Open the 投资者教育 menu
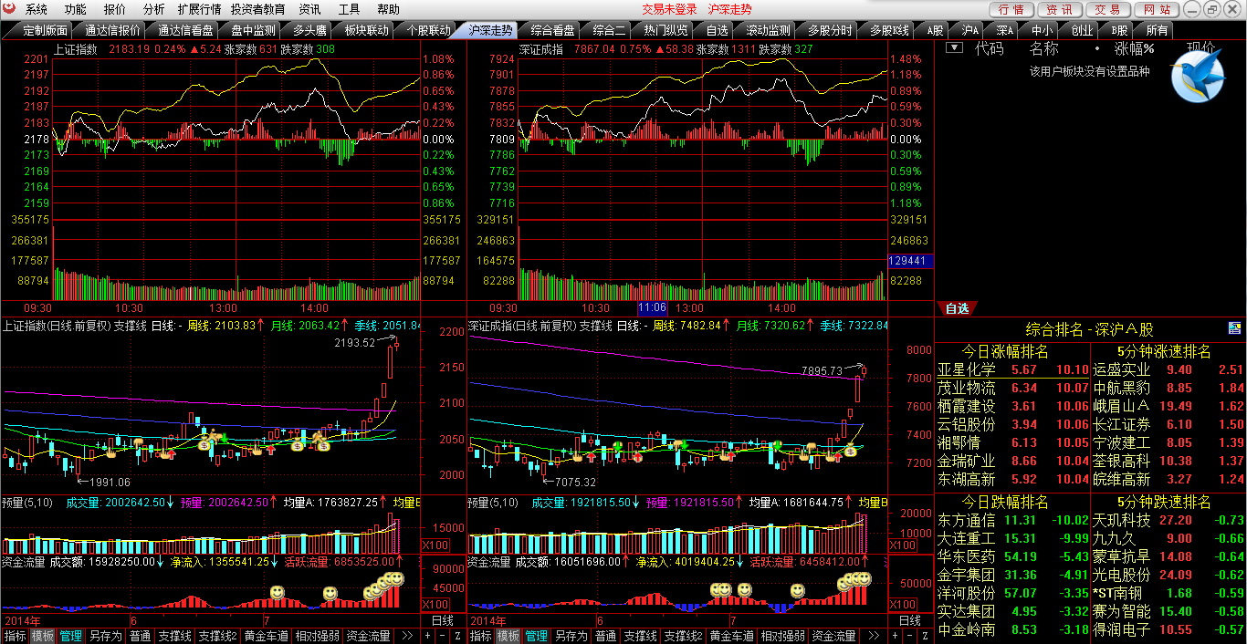This screenshot has height=644, width=1247. pyautogui.click(x=257, y=9)
